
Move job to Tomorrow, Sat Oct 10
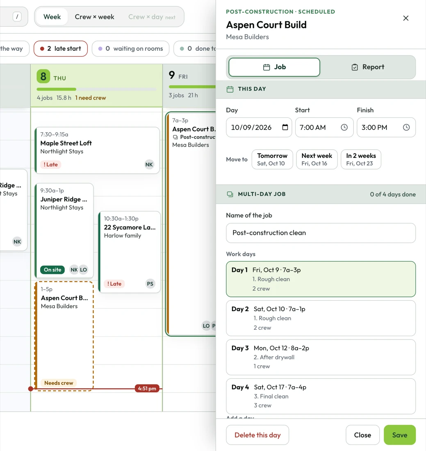click(x=272, y=159)
